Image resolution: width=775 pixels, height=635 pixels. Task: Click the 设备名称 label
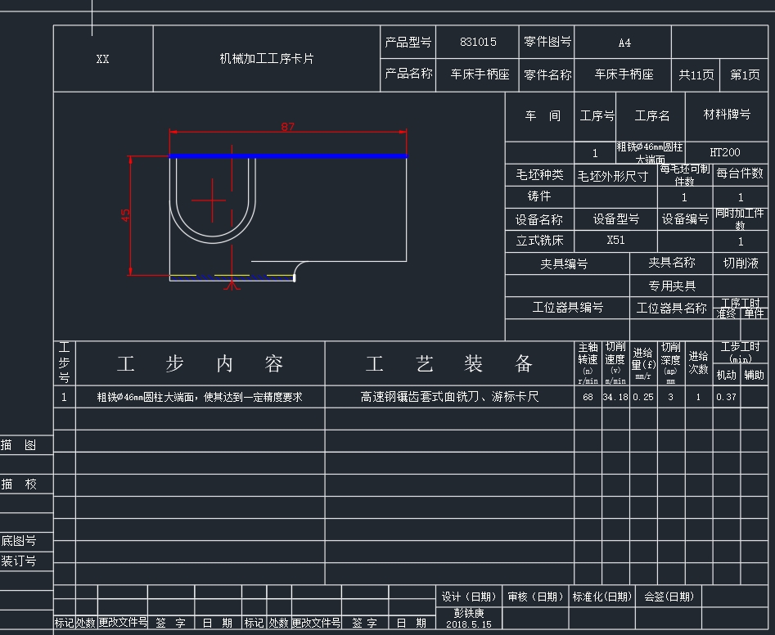point(538,219)
